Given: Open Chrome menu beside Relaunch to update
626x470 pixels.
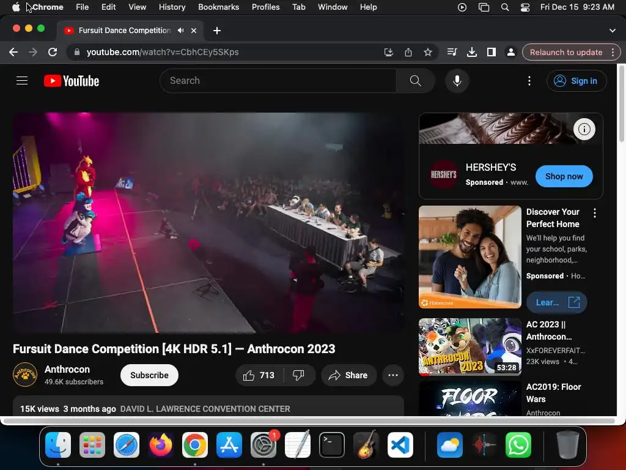Looking at the screenshot, I should pos(613,52).
